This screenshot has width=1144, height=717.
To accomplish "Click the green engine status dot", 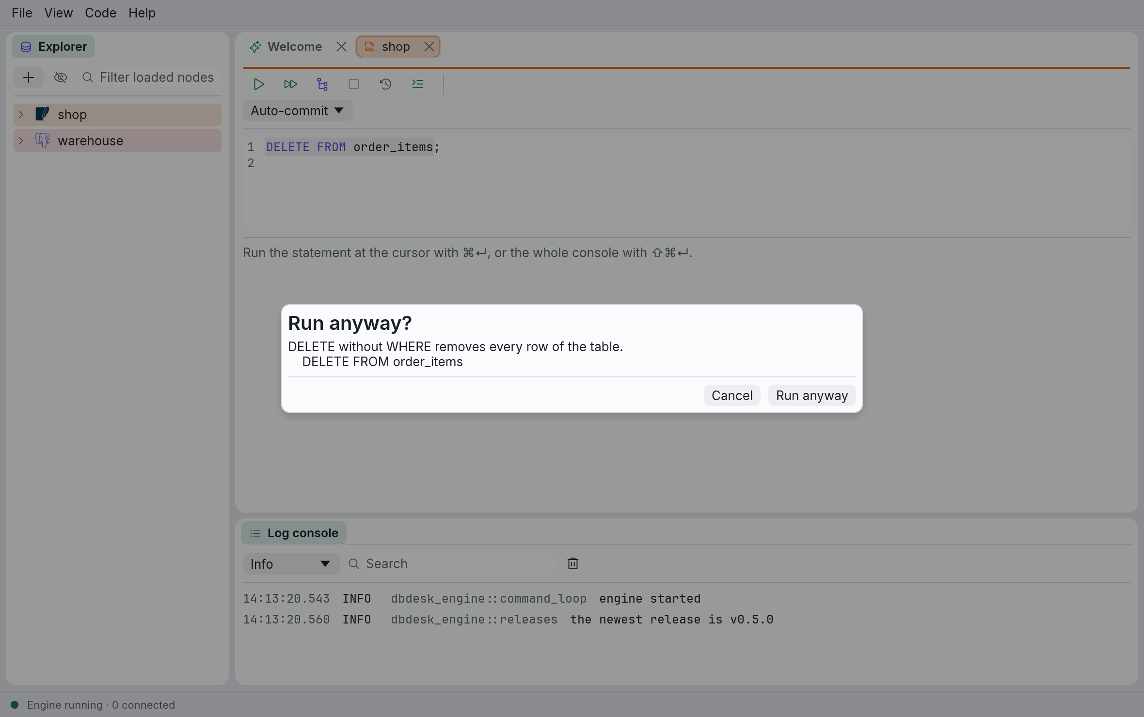I will (x=15, y=705).
